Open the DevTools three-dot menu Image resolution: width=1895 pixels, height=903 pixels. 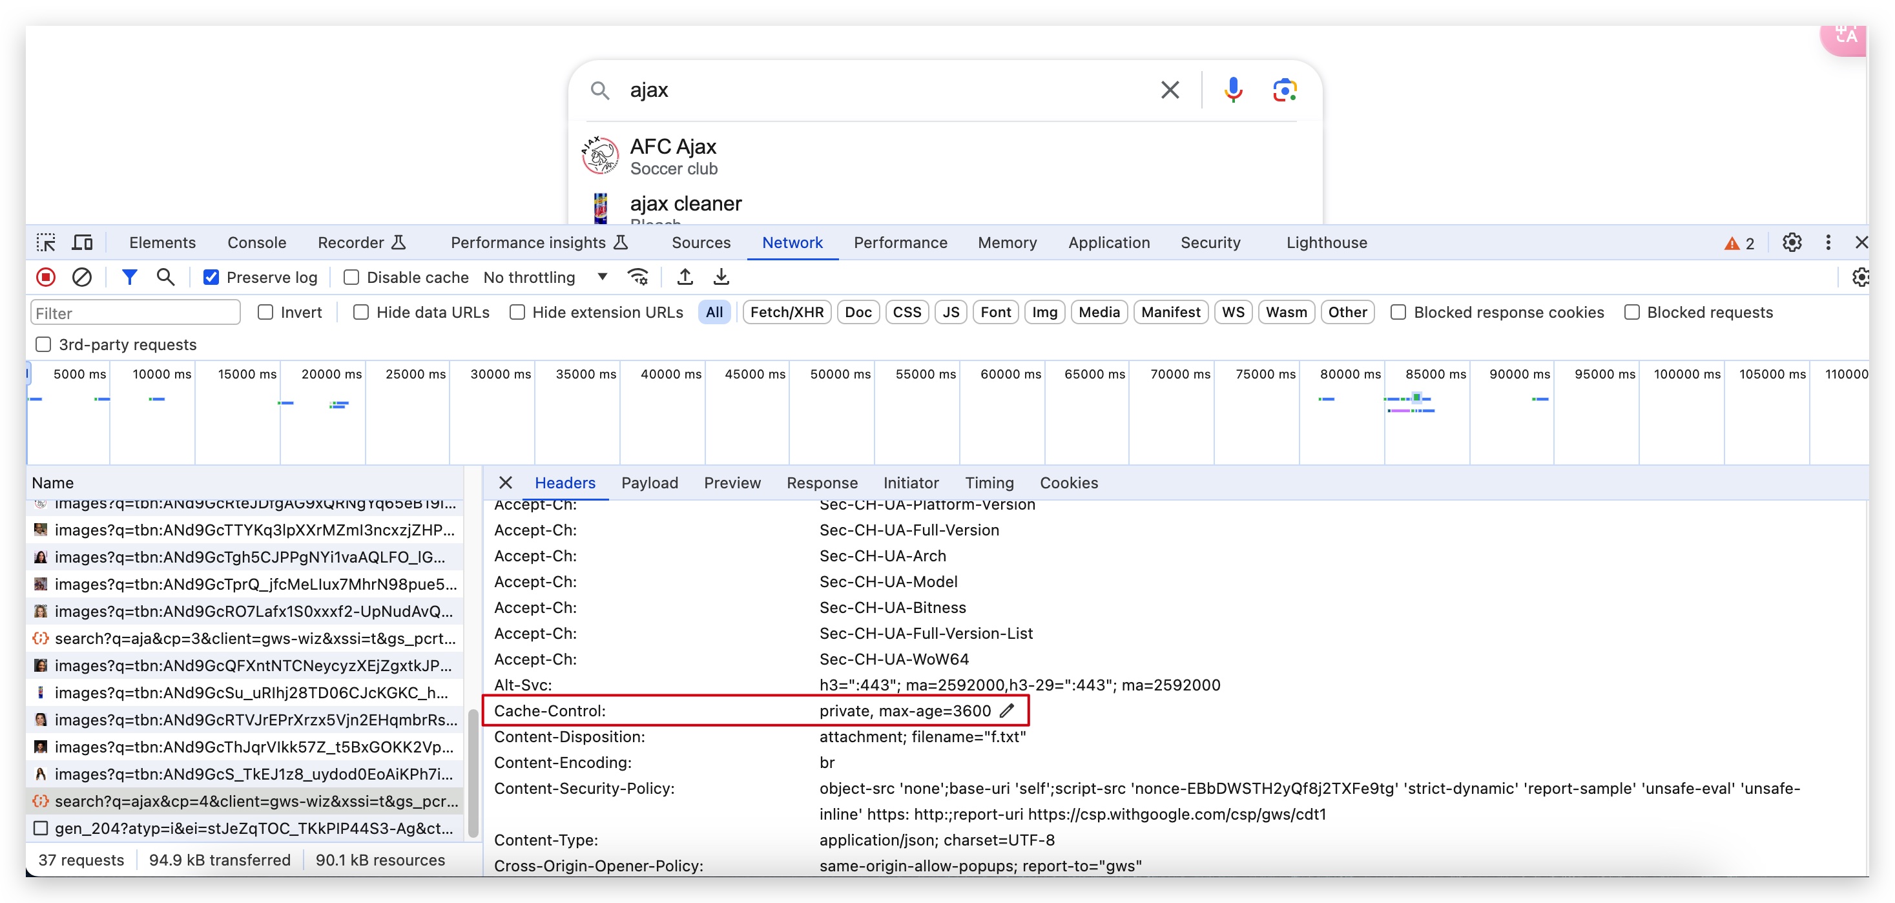tap(1828, 243)
